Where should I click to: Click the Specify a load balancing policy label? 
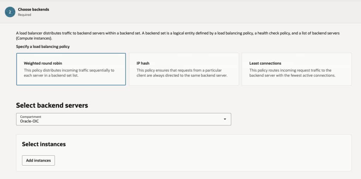pyautogui.click(x=43, y=47)
